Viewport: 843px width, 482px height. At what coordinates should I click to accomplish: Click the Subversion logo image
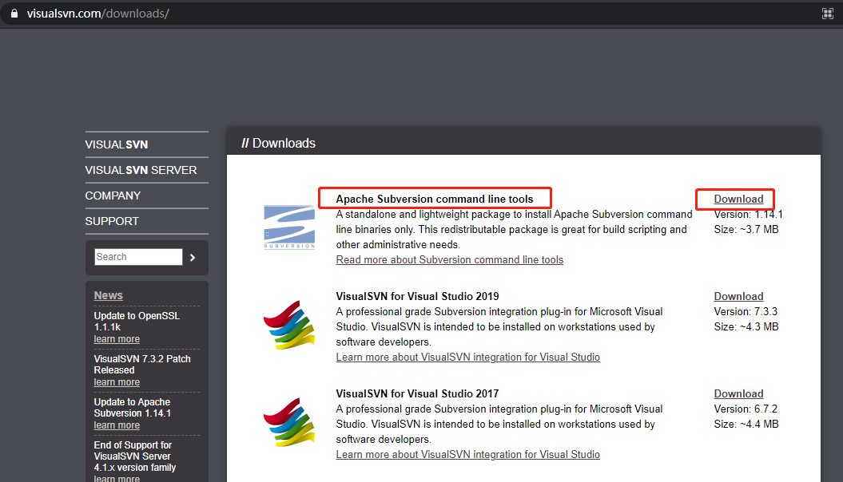[x=289, y=227]
